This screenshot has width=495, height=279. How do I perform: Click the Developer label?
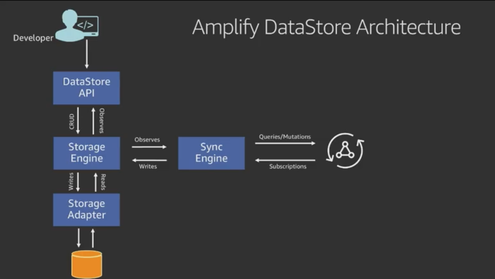(33, 38)
